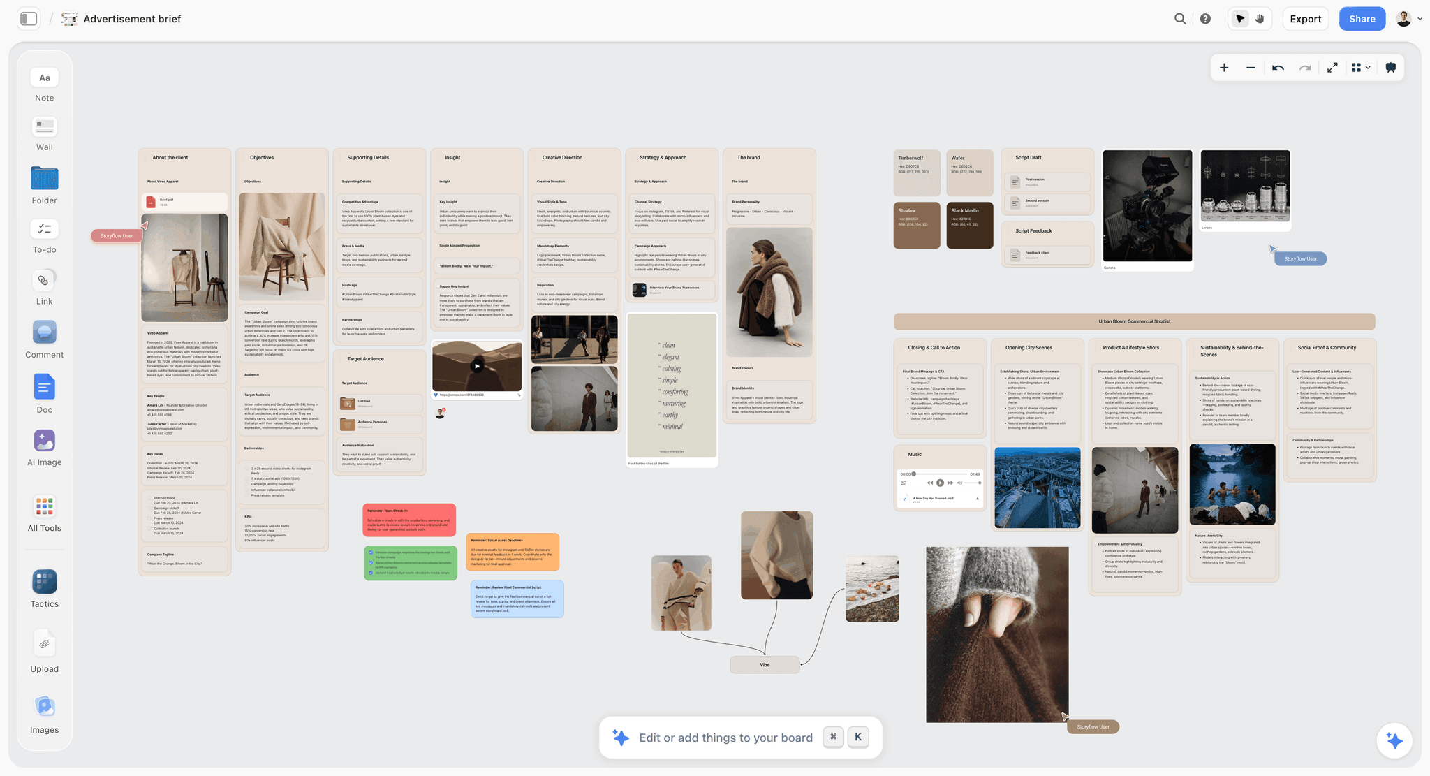Open board search with magnifier icon
The width and height of the screenshot is (1430, 776).
[1180, 19]
